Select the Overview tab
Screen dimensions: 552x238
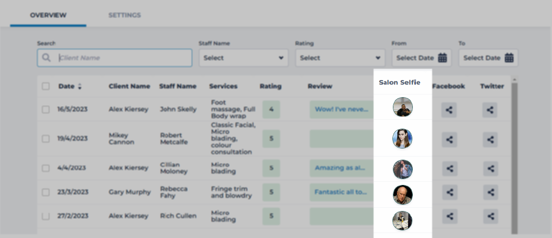click(x=48, y=15)
